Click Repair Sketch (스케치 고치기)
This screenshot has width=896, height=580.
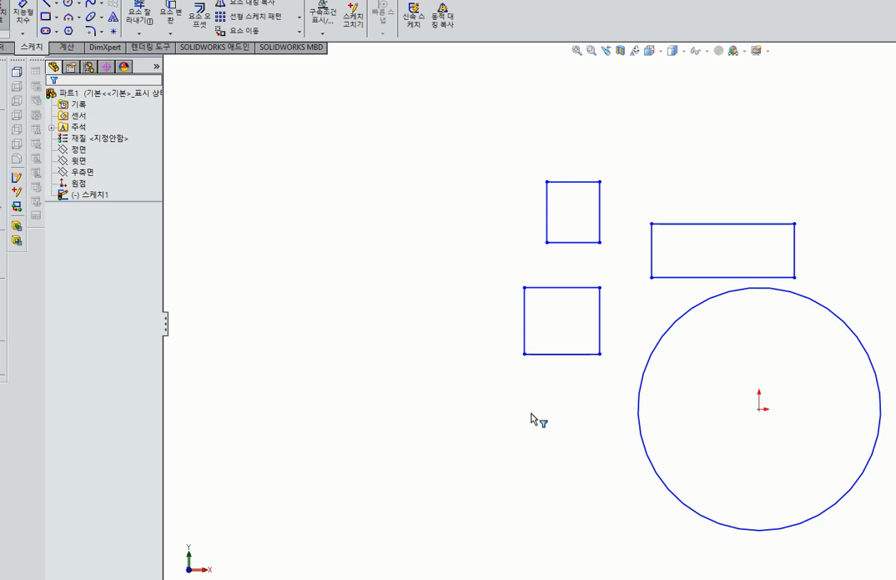[x=353, y=15]
